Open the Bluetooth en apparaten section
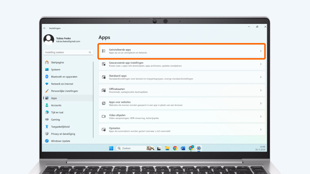The image size is (310, 174). [64, 77]
